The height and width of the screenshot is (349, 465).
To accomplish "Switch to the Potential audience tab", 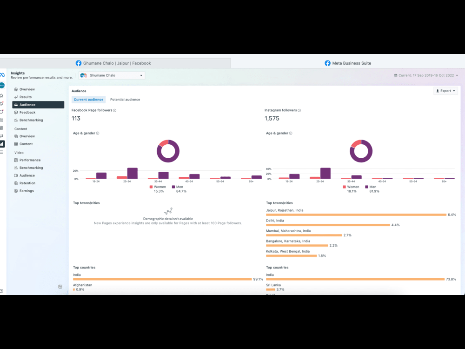I will [x=125, y=100].
